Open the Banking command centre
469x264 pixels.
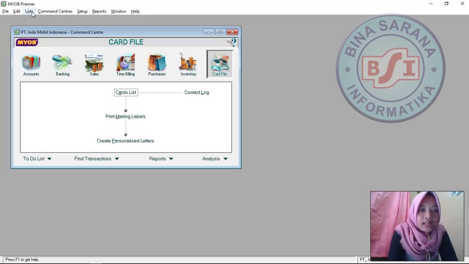[x=63, y=65]
